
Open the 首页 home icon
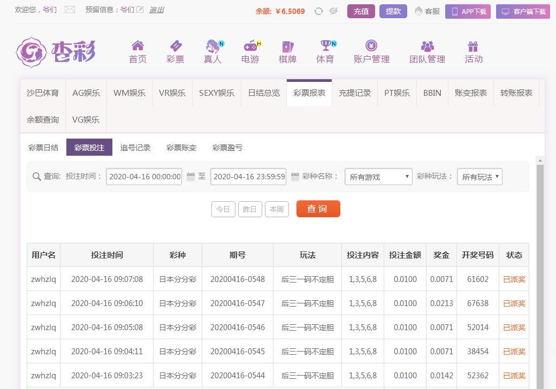point(138,46)
